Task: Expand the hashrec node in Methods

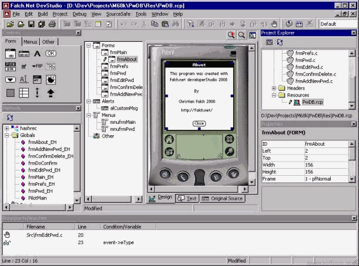Action: pos(7,128)
